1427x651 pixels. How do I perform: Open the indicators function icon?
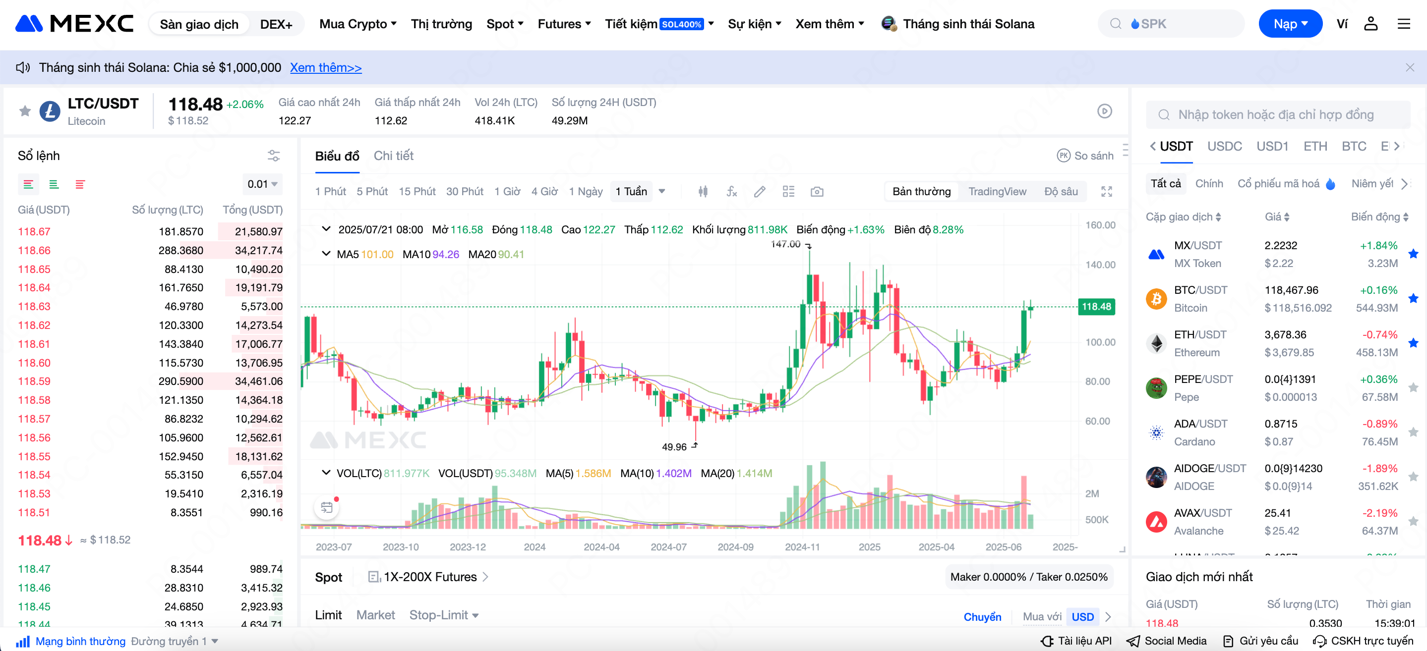tap(732, 192)
